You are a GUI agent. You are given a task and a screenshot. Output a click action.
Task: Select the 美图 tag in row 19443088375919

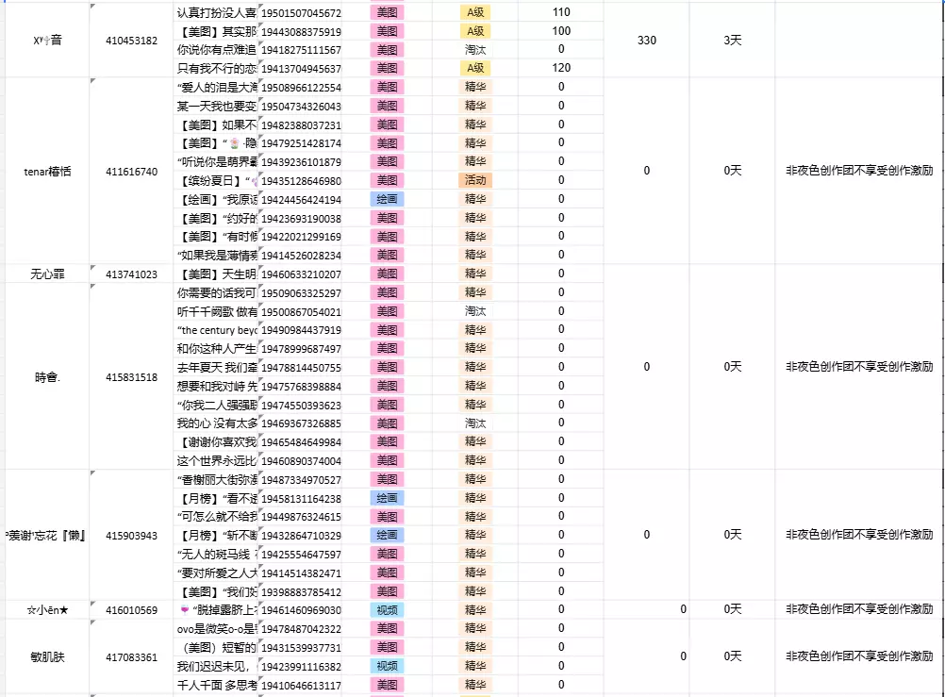(387, 31)
